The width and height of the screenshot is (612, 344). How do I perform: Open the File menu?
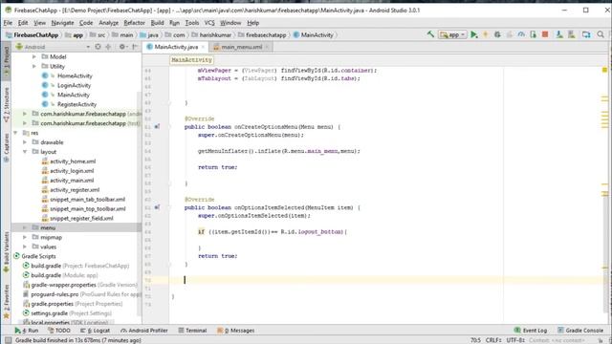click(8, 23)
